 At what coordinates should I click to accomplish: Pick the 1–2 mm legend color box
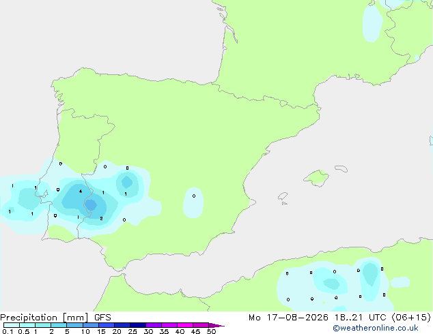43,325
